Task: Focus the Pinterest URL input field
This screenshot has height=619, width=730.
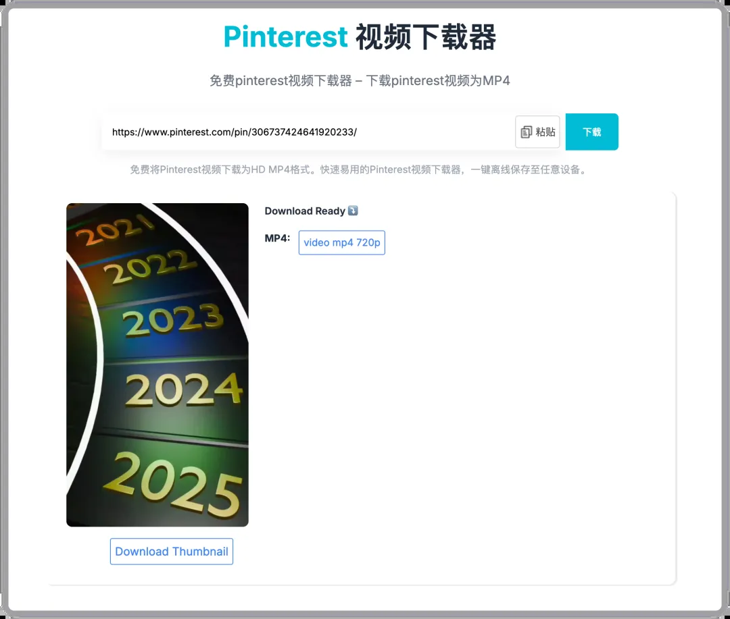Action: (x=308, y=132)
